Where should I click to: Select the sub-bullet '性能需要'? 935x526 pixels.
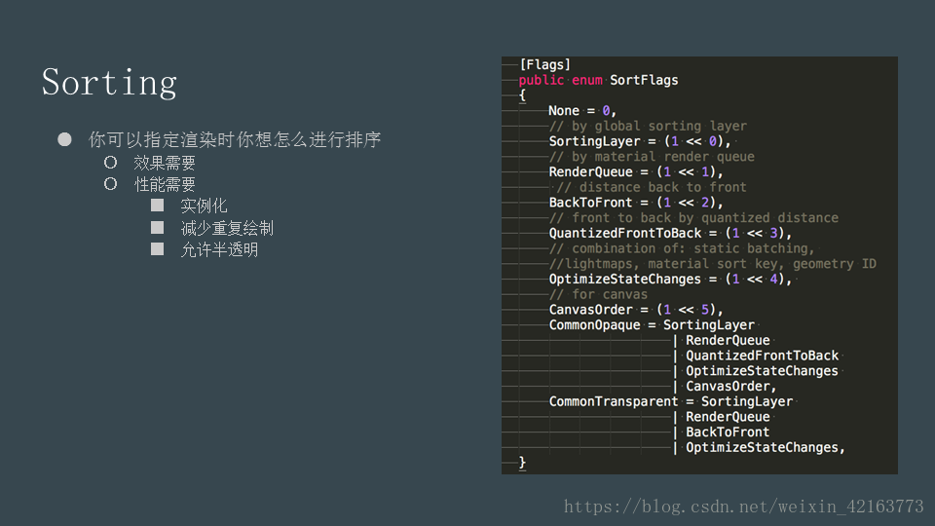click(165, 184)
